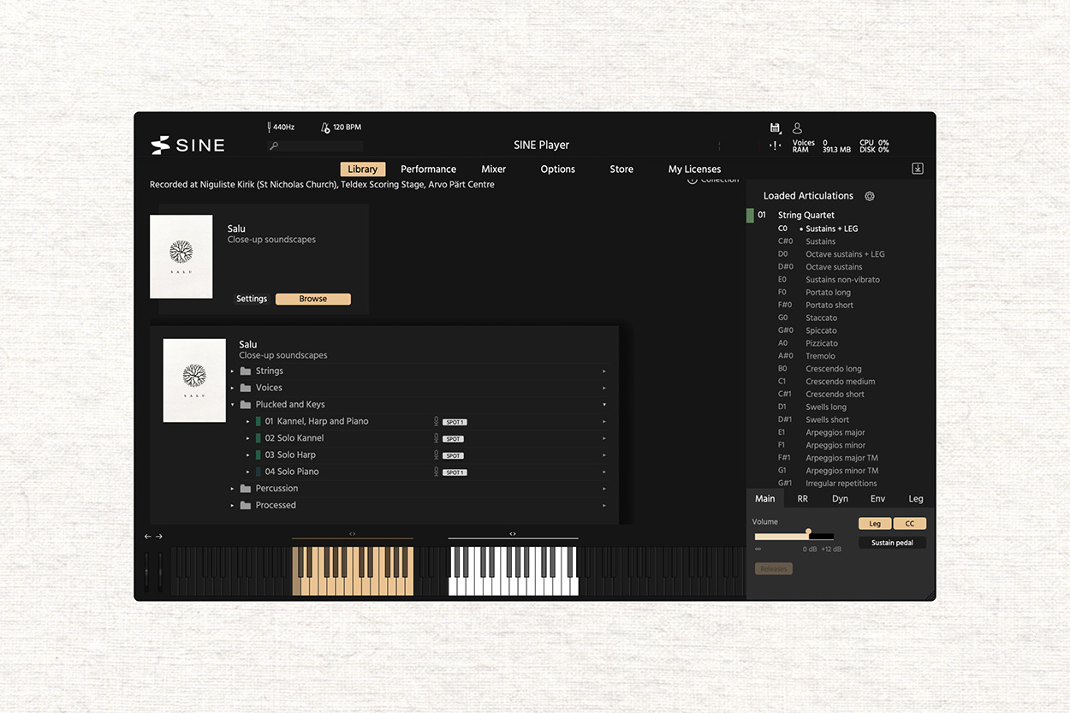The height and width of the screenshot is (713, 1070).
Task: Click the Browse button for Salu
Action: (312, 298)
